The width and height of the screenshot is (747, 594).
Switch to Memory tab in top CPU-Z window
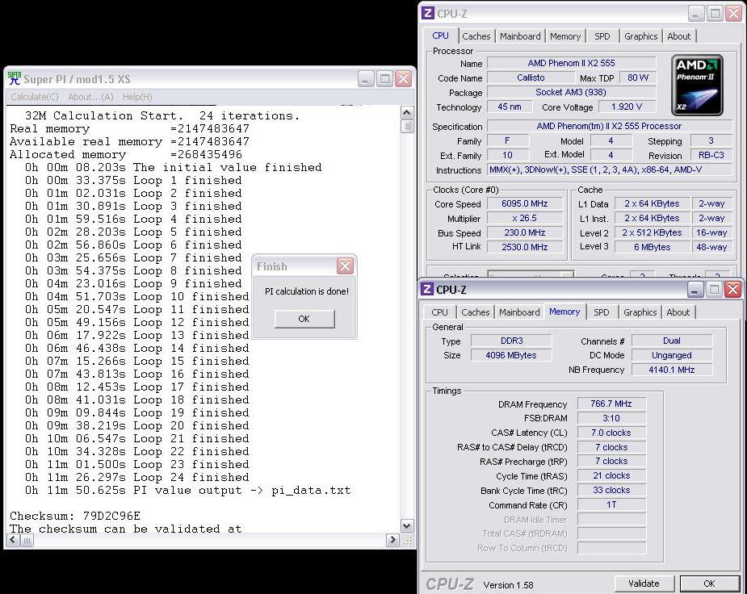(x=565, y=36)
